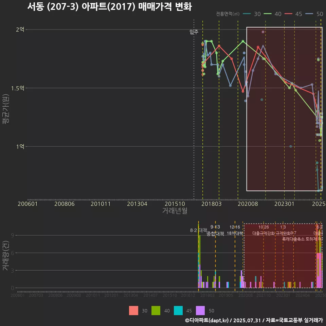Viewport: 326px width, 326px height.
Task: Click the volume chart 9 y-axis label
Action: [13, 235]
